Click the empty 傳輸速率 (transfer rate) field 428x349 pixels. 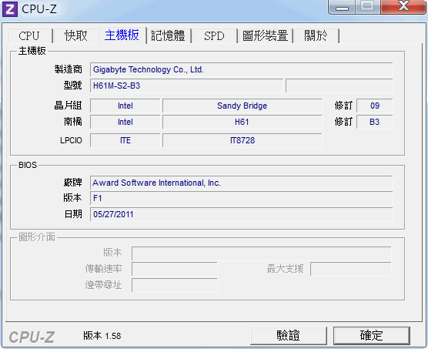pos(175,269)
